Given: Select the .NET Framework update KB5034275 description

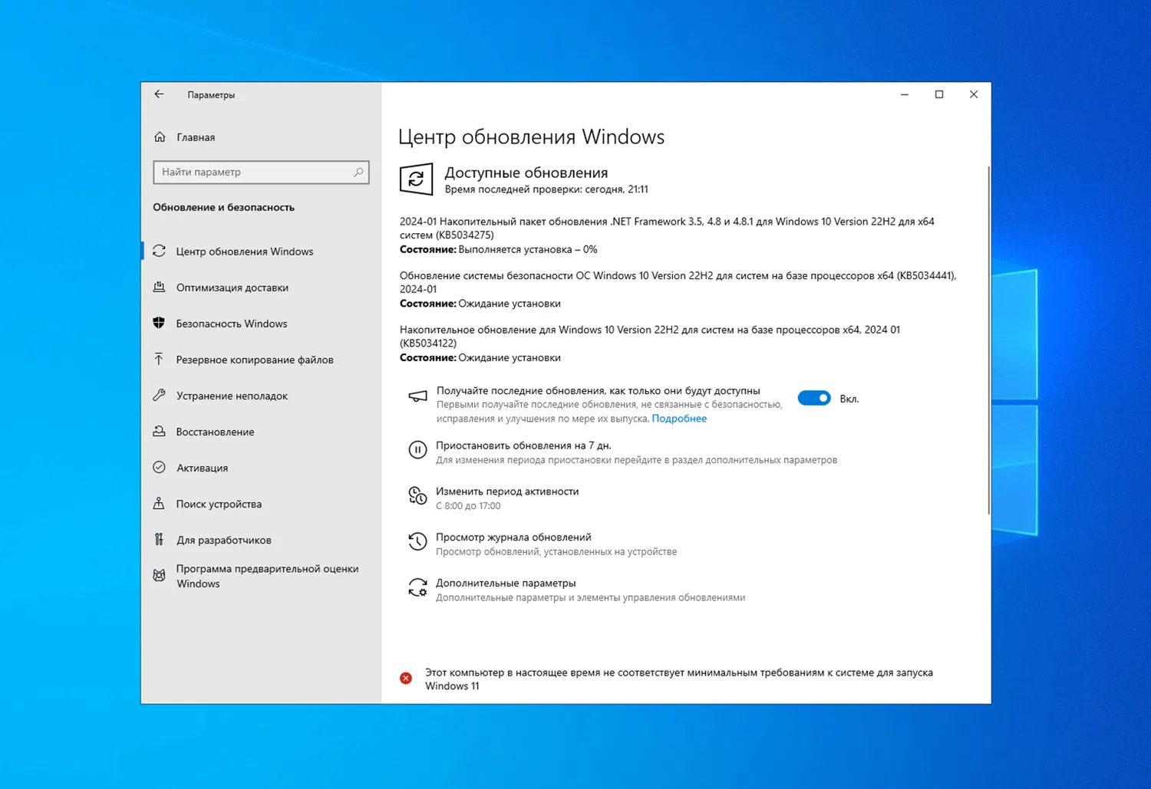Looking at the screenshot, I should point(667,228).
